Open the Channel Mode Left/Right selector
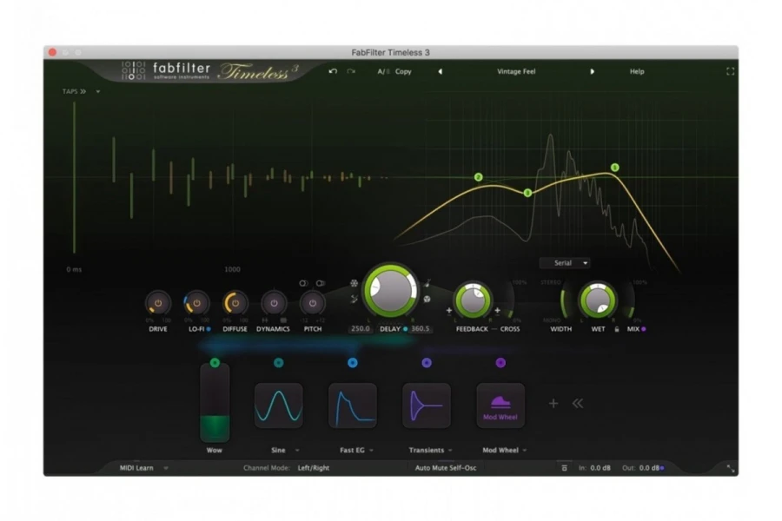 click(x=313, y=468)
